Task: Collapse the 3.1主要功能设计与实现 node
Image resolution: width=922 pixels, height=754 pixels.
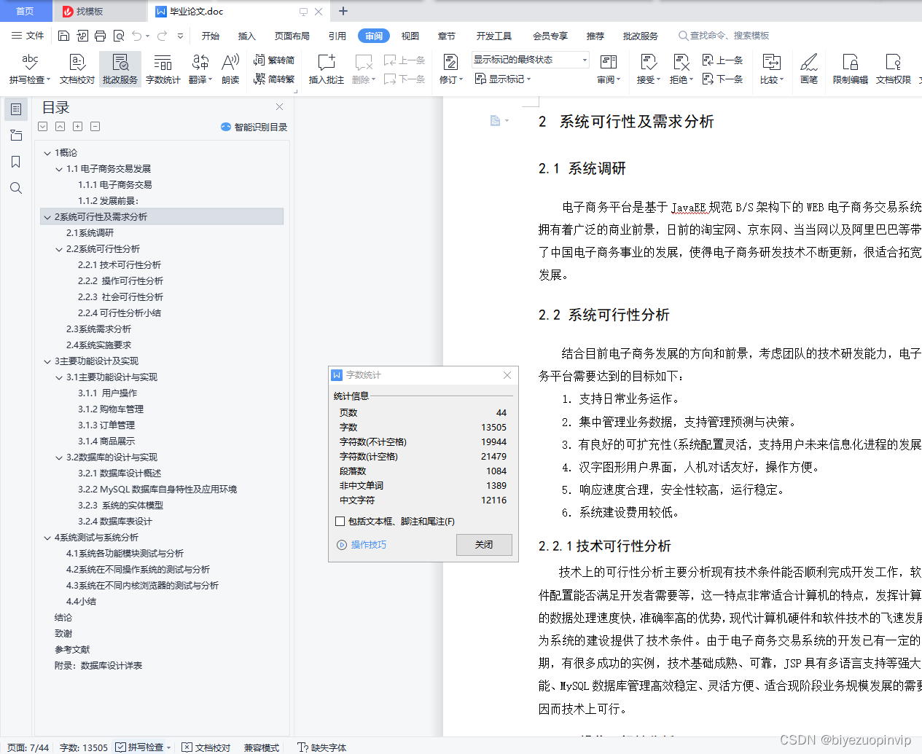Action: pos(59,377)
